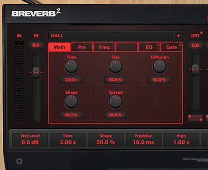The height and width of the screenshot is (170, 208).
Task: Click the Spread knob
Action: tap(115, 102)
